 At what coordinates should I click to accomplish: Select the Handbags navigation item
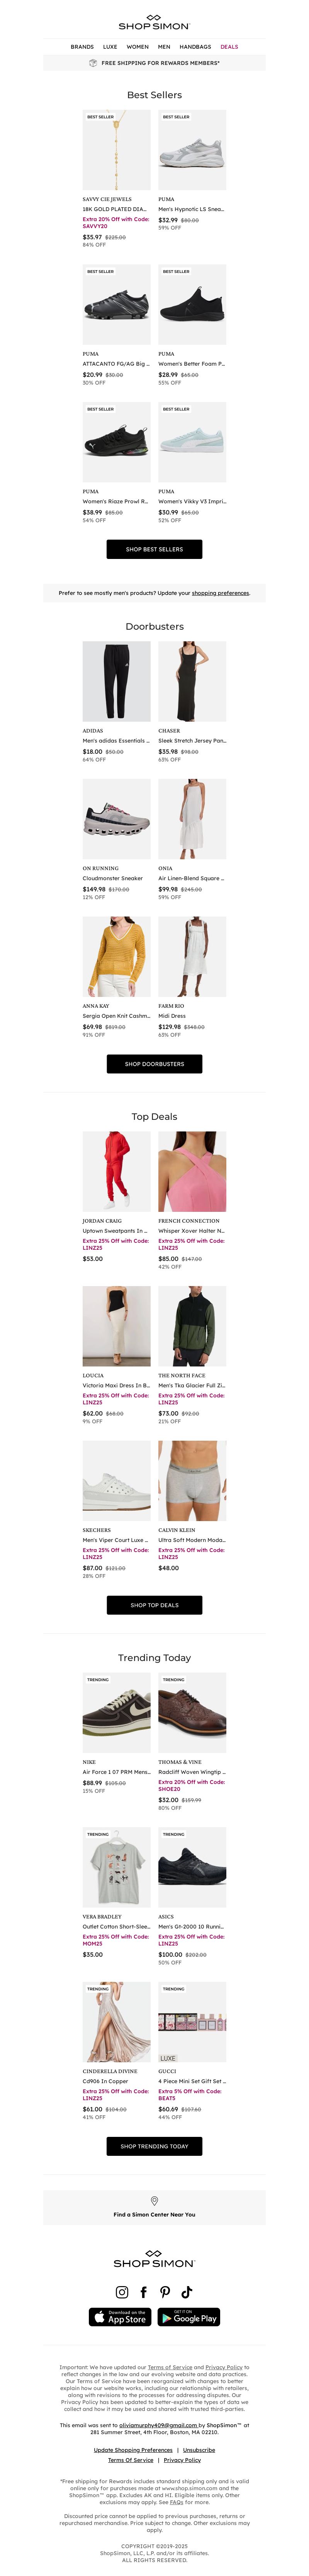(195, 46)
